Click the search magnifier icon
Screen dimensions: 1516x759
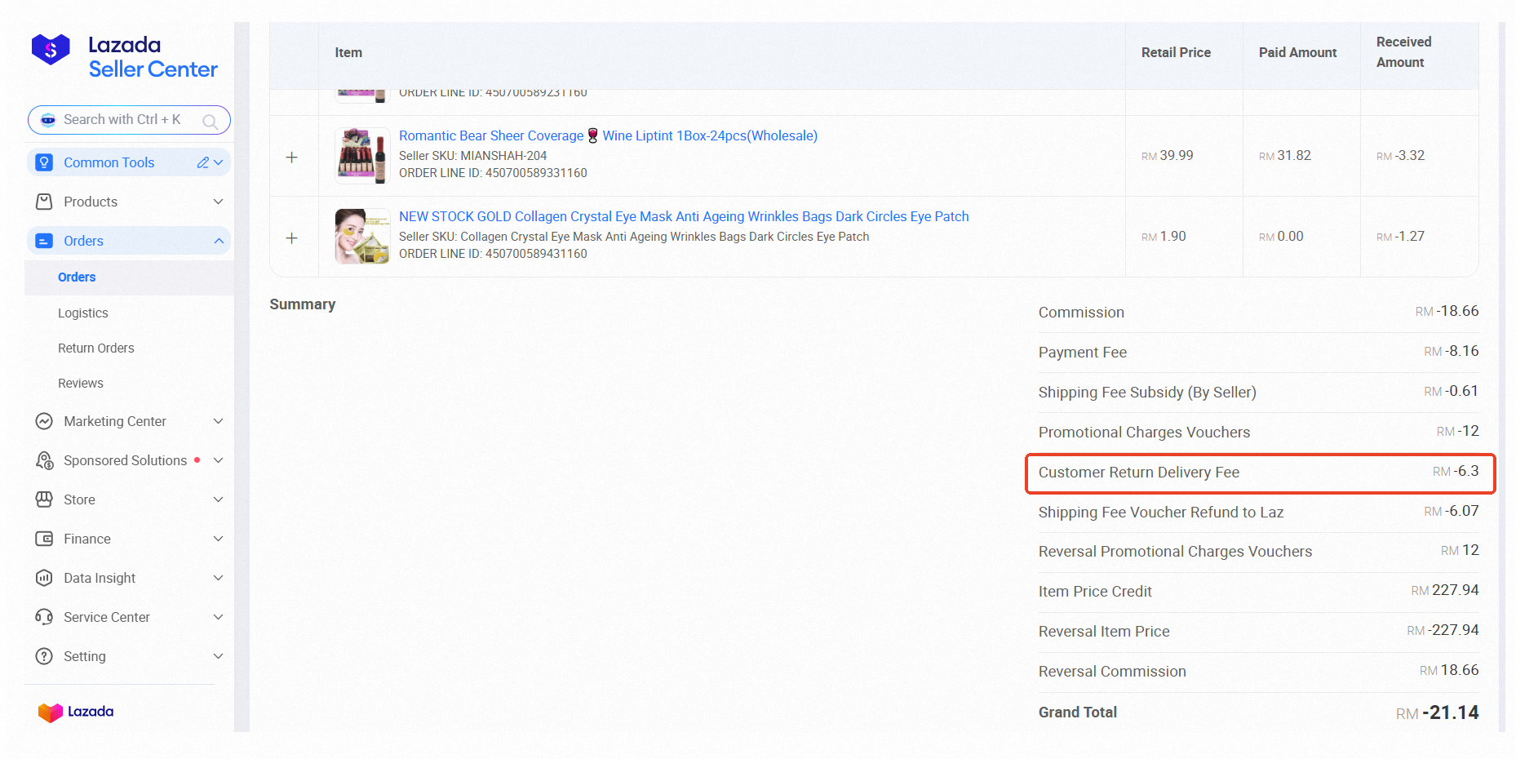click(210, 121)
